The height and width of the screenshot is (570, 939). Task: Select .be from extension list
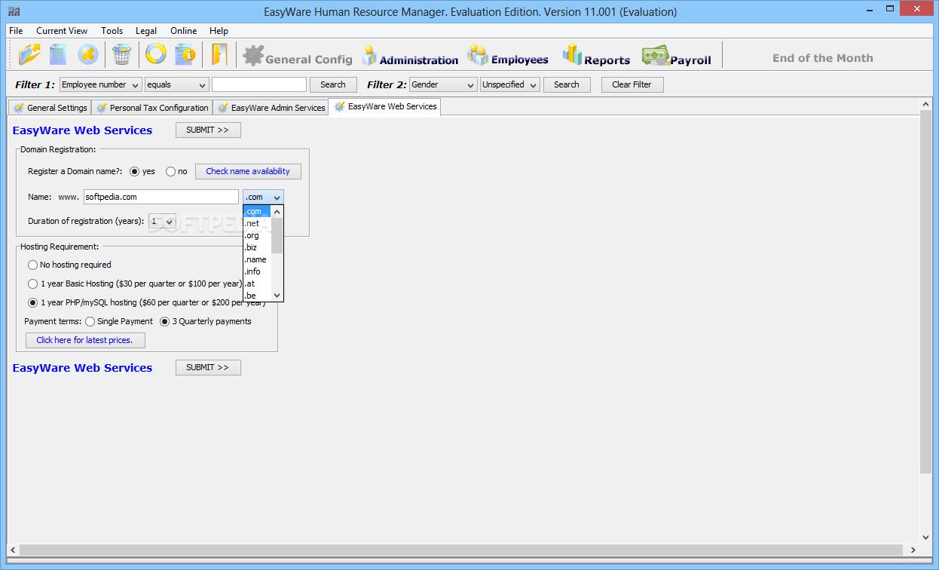coord(256,296)
